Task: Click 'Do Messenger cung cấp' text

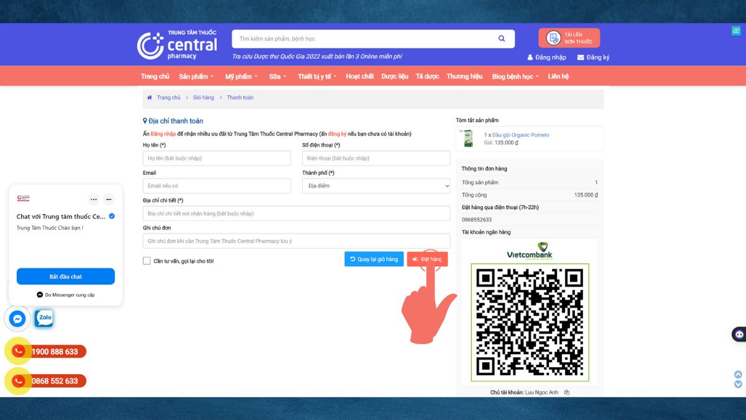Action: tap(70, 295)
